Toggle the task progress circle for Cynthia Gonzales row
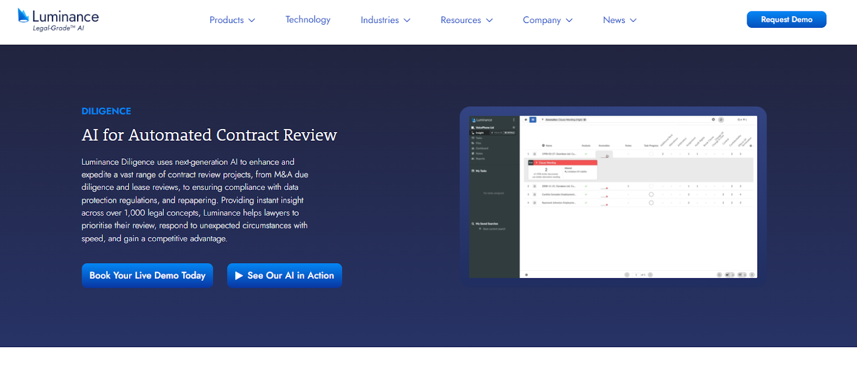Viewport: 857px width, 375px height. 651,195
